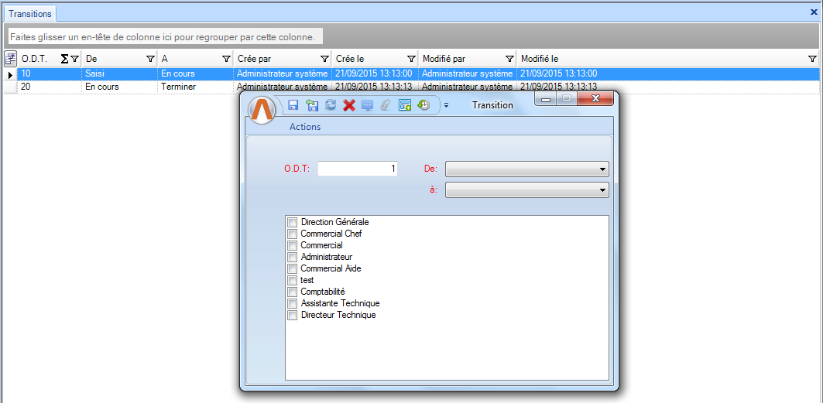Open the Actions ribbon tab
Image resolution: width=823 pixels, height=403 pixels.
(x=304, y=127)
